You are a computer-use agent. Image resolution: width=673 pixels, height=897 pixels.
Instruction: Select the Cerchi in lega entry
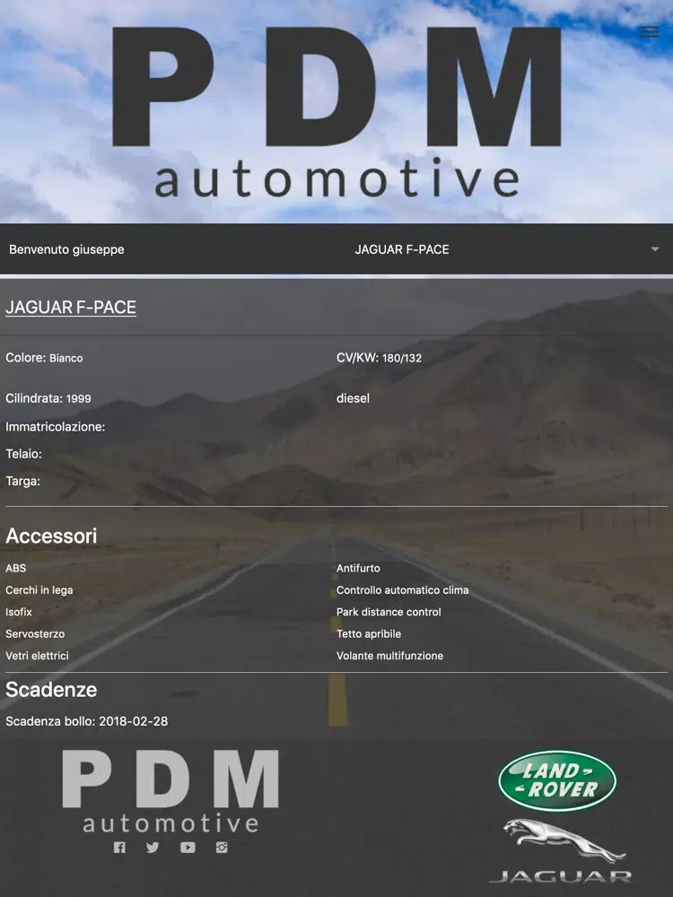coord(39,590)
